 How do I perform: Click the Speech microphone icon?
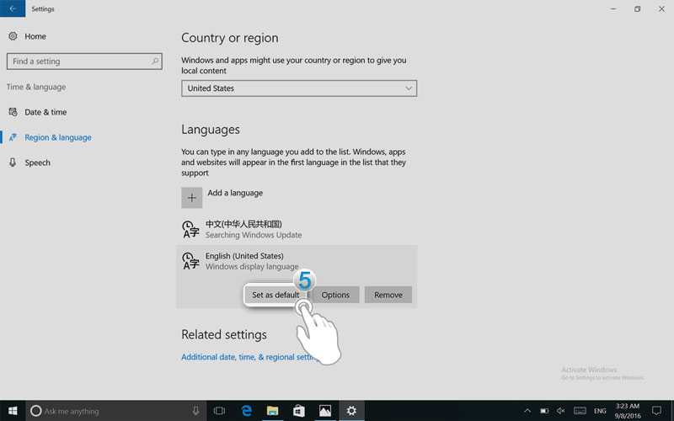[13, 163]
